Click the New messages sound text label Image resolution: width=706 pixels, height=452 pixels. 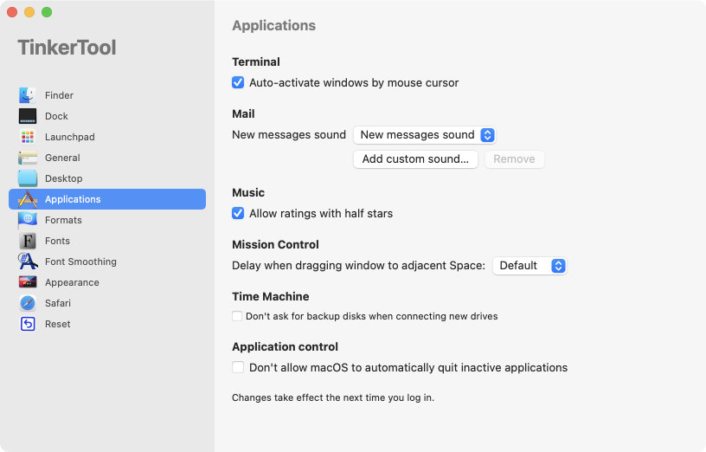click(289, 135)
